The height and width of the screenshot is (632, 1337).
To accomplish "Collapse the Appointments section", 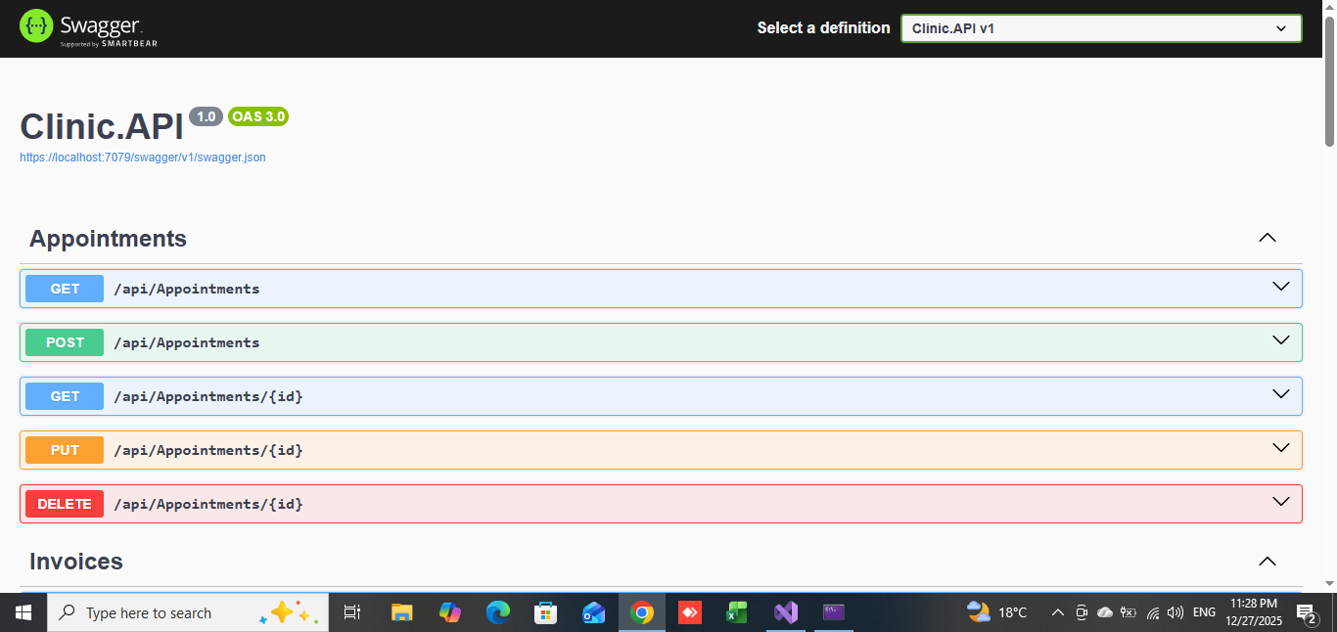I will click(1267, 238).
